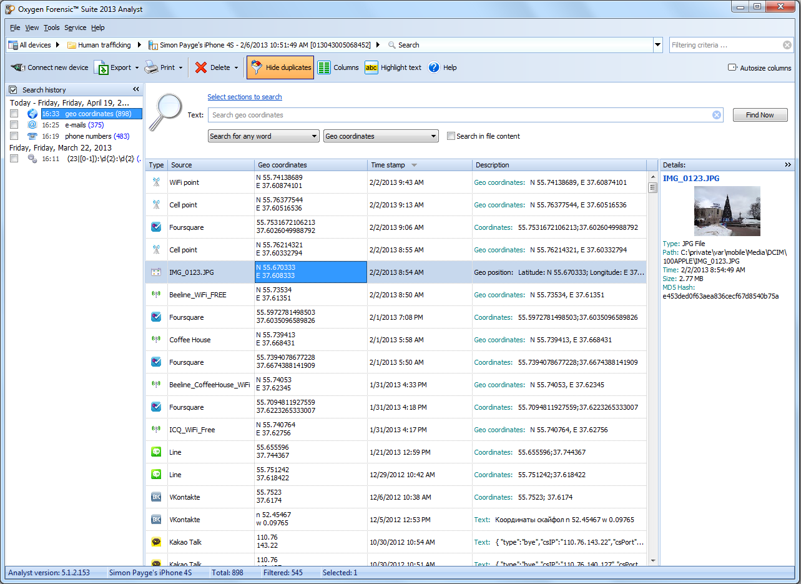Click Select sections to search link
This screenshot has width=801, height=584.
(245, 97)
